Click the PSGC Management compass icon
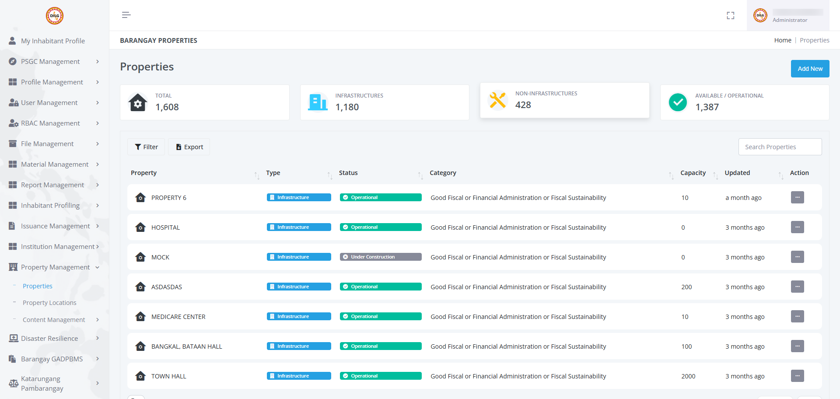This screenshot has height=399, width=840. pyautogui.click(x=13, y=61)
